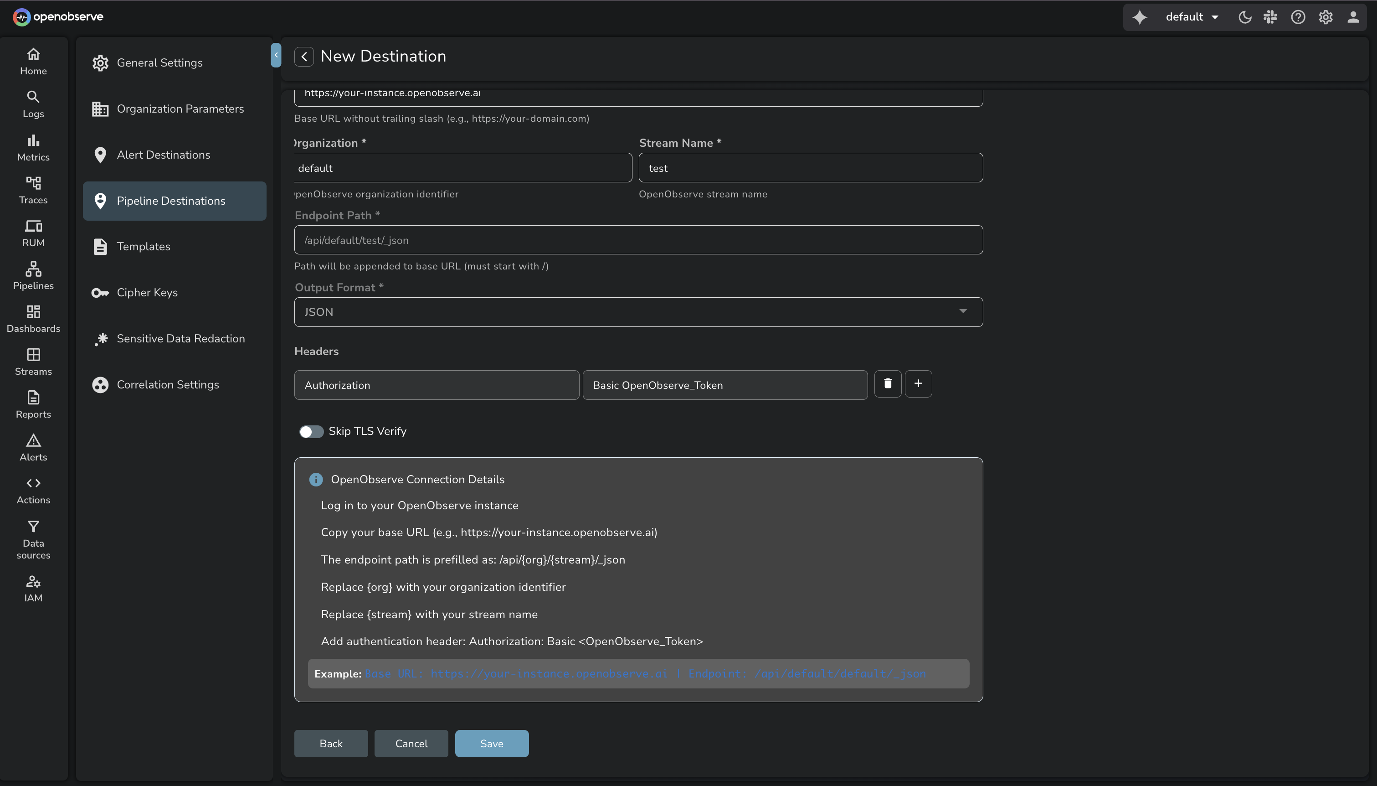Navigate to Traces
This screenshot has width=1377, height=786.
(32, 190)
